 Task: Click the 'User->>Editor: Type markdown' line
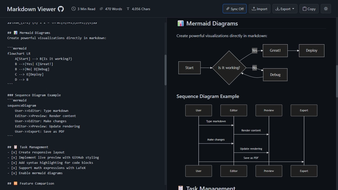41,111
